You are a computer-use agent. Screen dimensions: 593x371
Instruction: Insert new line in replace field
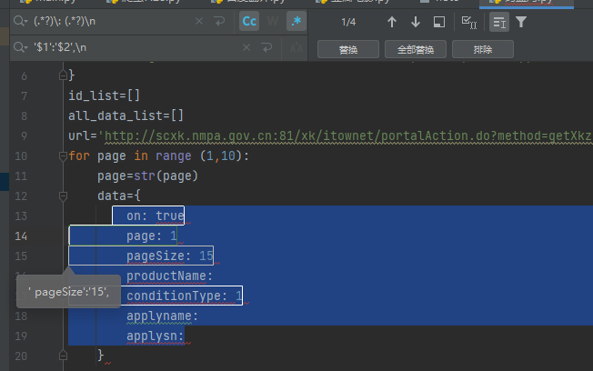tap(266, 47)
